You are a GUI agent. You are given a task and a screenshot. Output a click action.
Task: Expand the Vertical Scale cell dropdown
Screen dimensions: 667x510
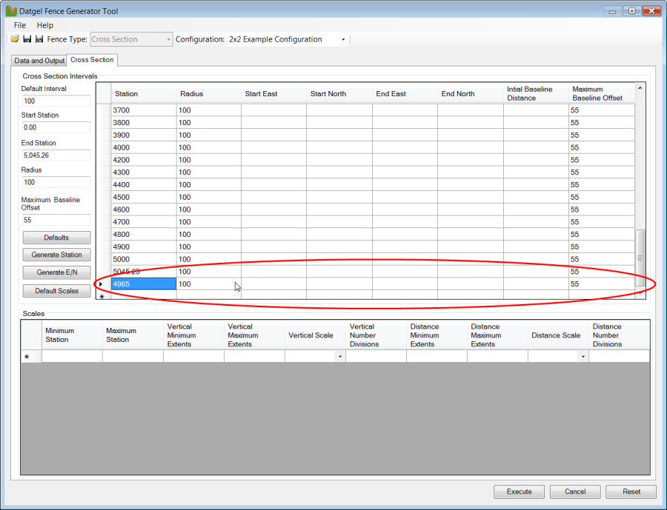[339, 357]
